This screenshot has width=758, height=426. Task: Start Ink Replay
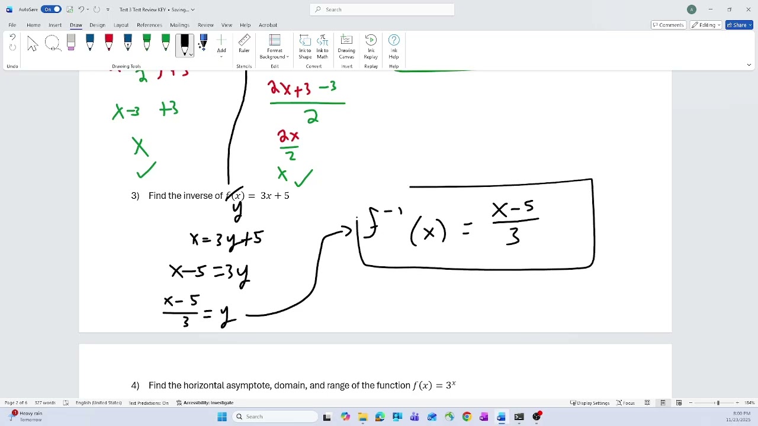coord(371,47)
